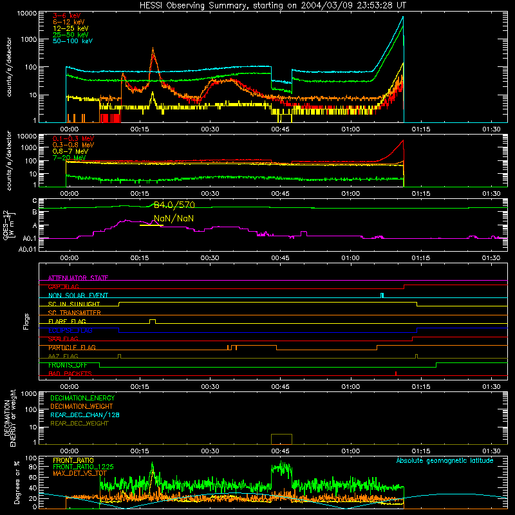Click the DECIMATION_ENERGY legend label
The width and height of the screenshot is (515, 515).
point(82,398)
